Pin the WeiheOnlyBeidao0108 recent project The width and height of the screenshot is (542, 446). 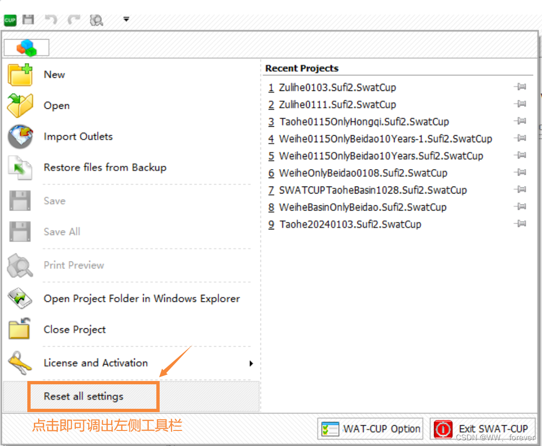[x=520, y=172]
